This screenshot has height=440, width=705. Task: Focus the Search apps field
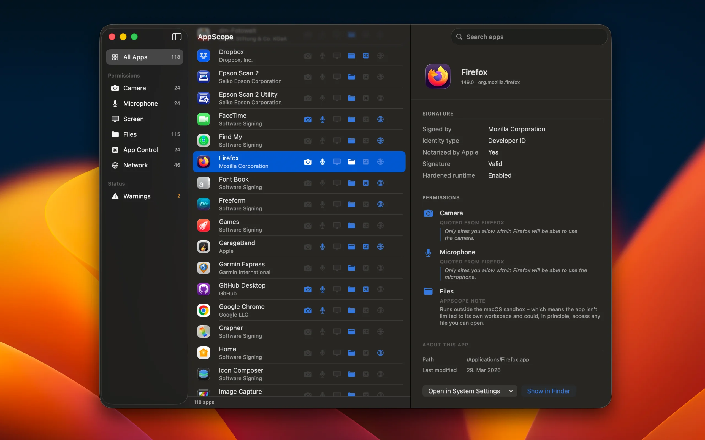tap(529, 37)
